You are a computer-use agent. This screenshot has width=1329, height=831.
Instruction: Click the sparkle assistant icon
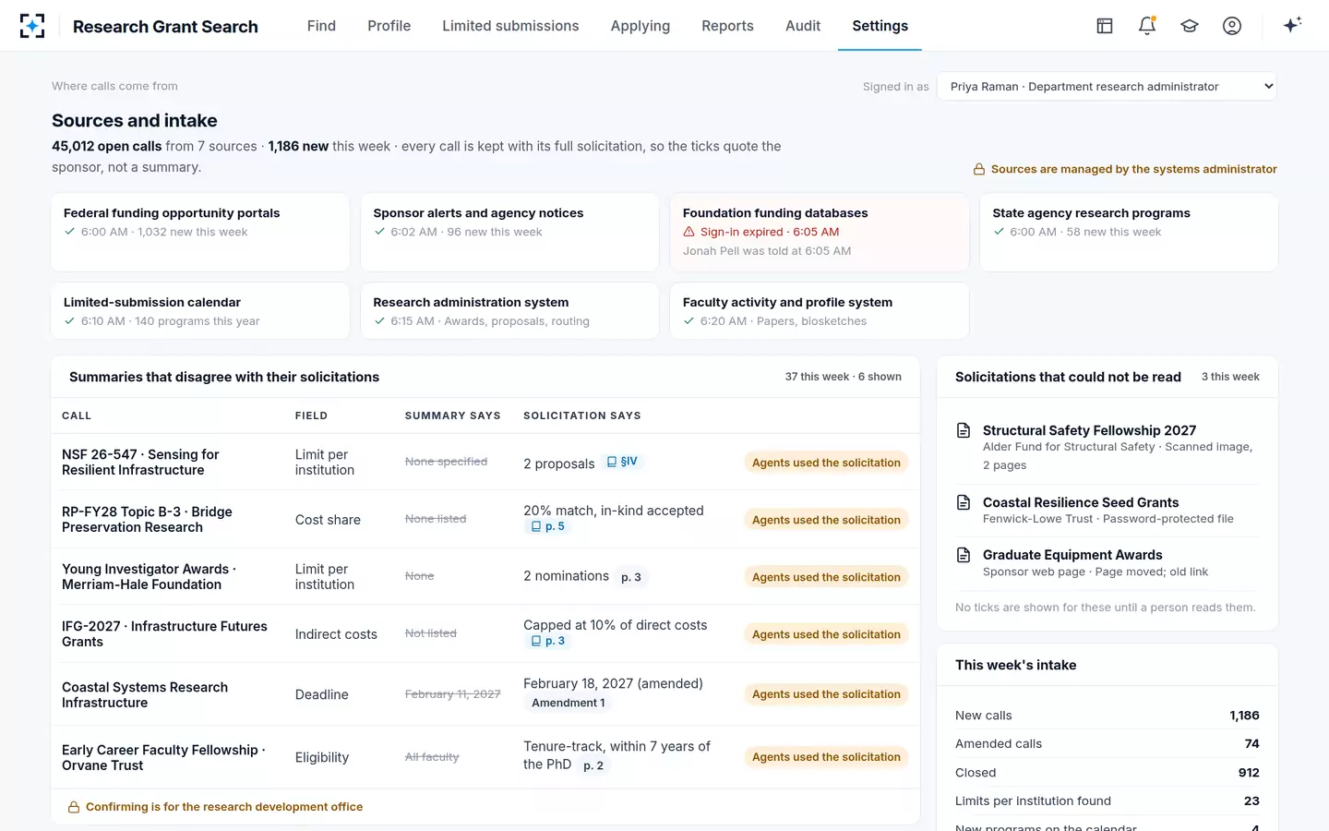click(x=1292, y=25)
